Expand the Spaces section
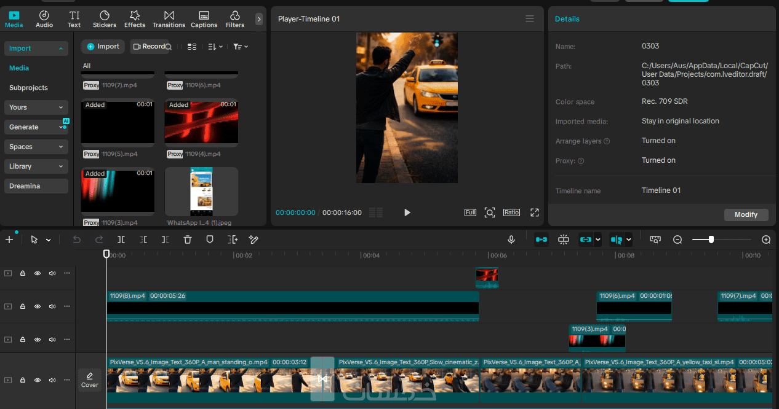 (36, 147)
